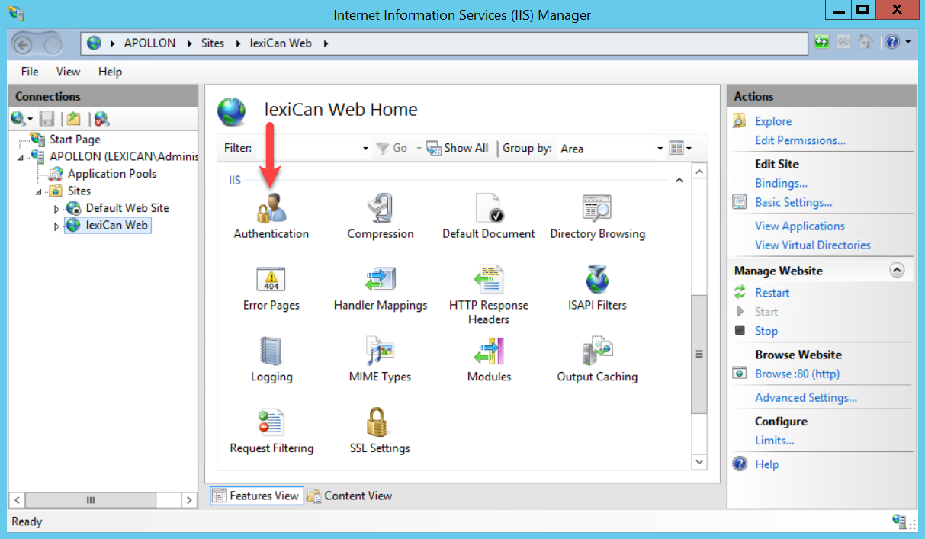Viewport: 925px width, 539px height.
Task: Open the View menu
Action: click(x=68, y=72)
